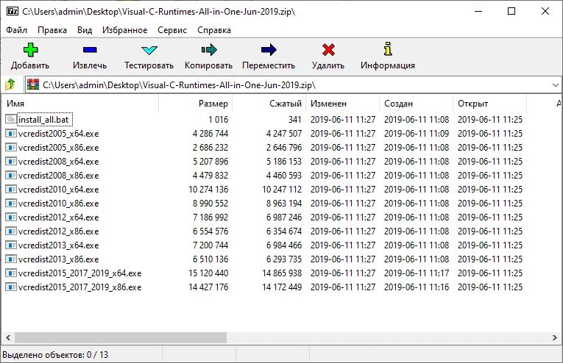Open the Файл menu
563x363 pixels.
tap(16, 30)
